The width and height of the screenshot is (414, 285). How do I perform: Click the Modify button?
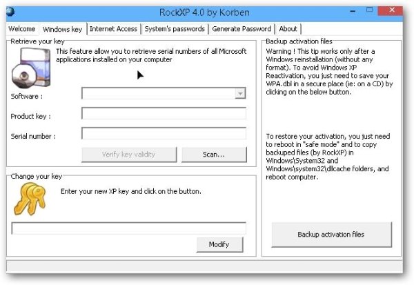(219, 244)
